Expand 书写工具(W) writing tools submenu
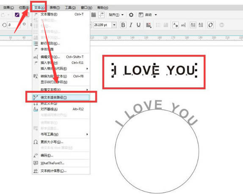 (x=61, y=134)
